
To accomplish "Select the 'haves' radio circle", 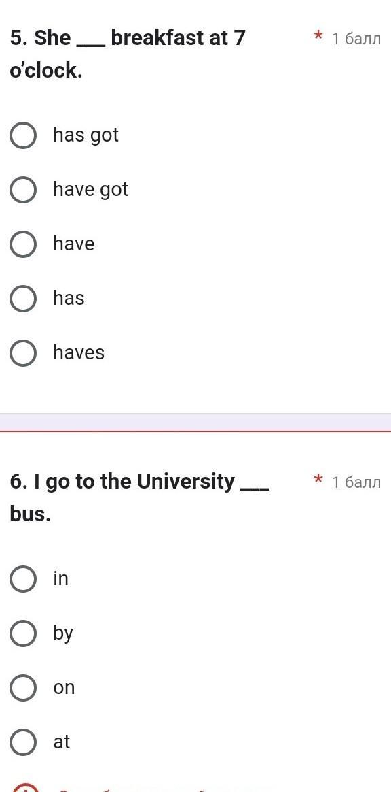I will (23, 352).
